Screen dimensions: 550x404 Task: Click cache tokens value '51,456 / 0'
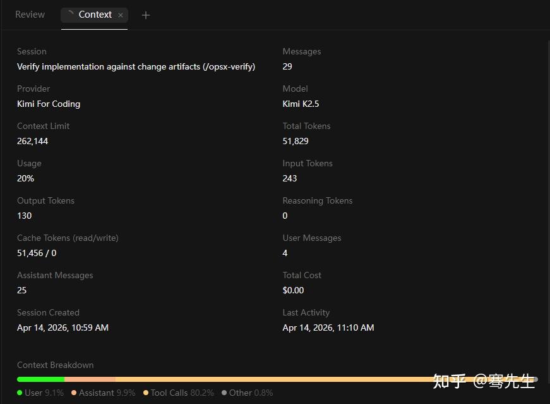37,253
